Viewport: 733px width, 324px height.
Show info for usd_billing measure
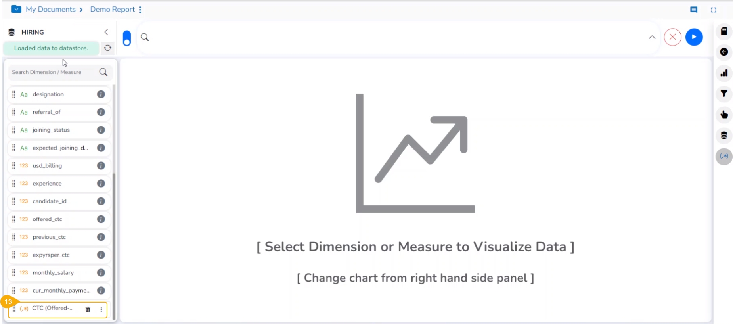tap(101, 166)
